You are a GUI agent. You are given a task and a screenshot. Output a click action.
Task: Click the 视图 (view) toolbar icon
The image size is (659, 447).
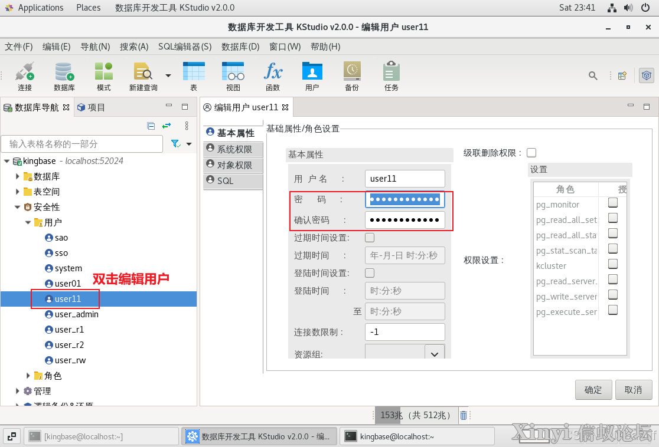[233, 77]
